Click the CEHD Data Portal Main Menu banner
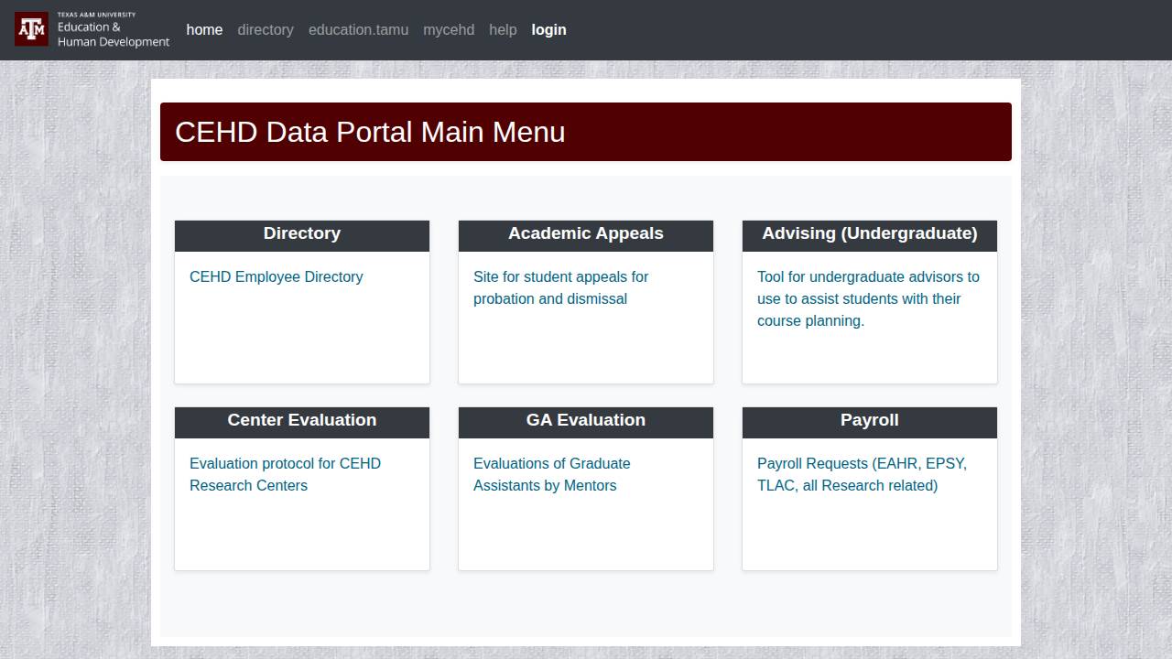Viewport: 1172px width, 659px height. (586, 132)
